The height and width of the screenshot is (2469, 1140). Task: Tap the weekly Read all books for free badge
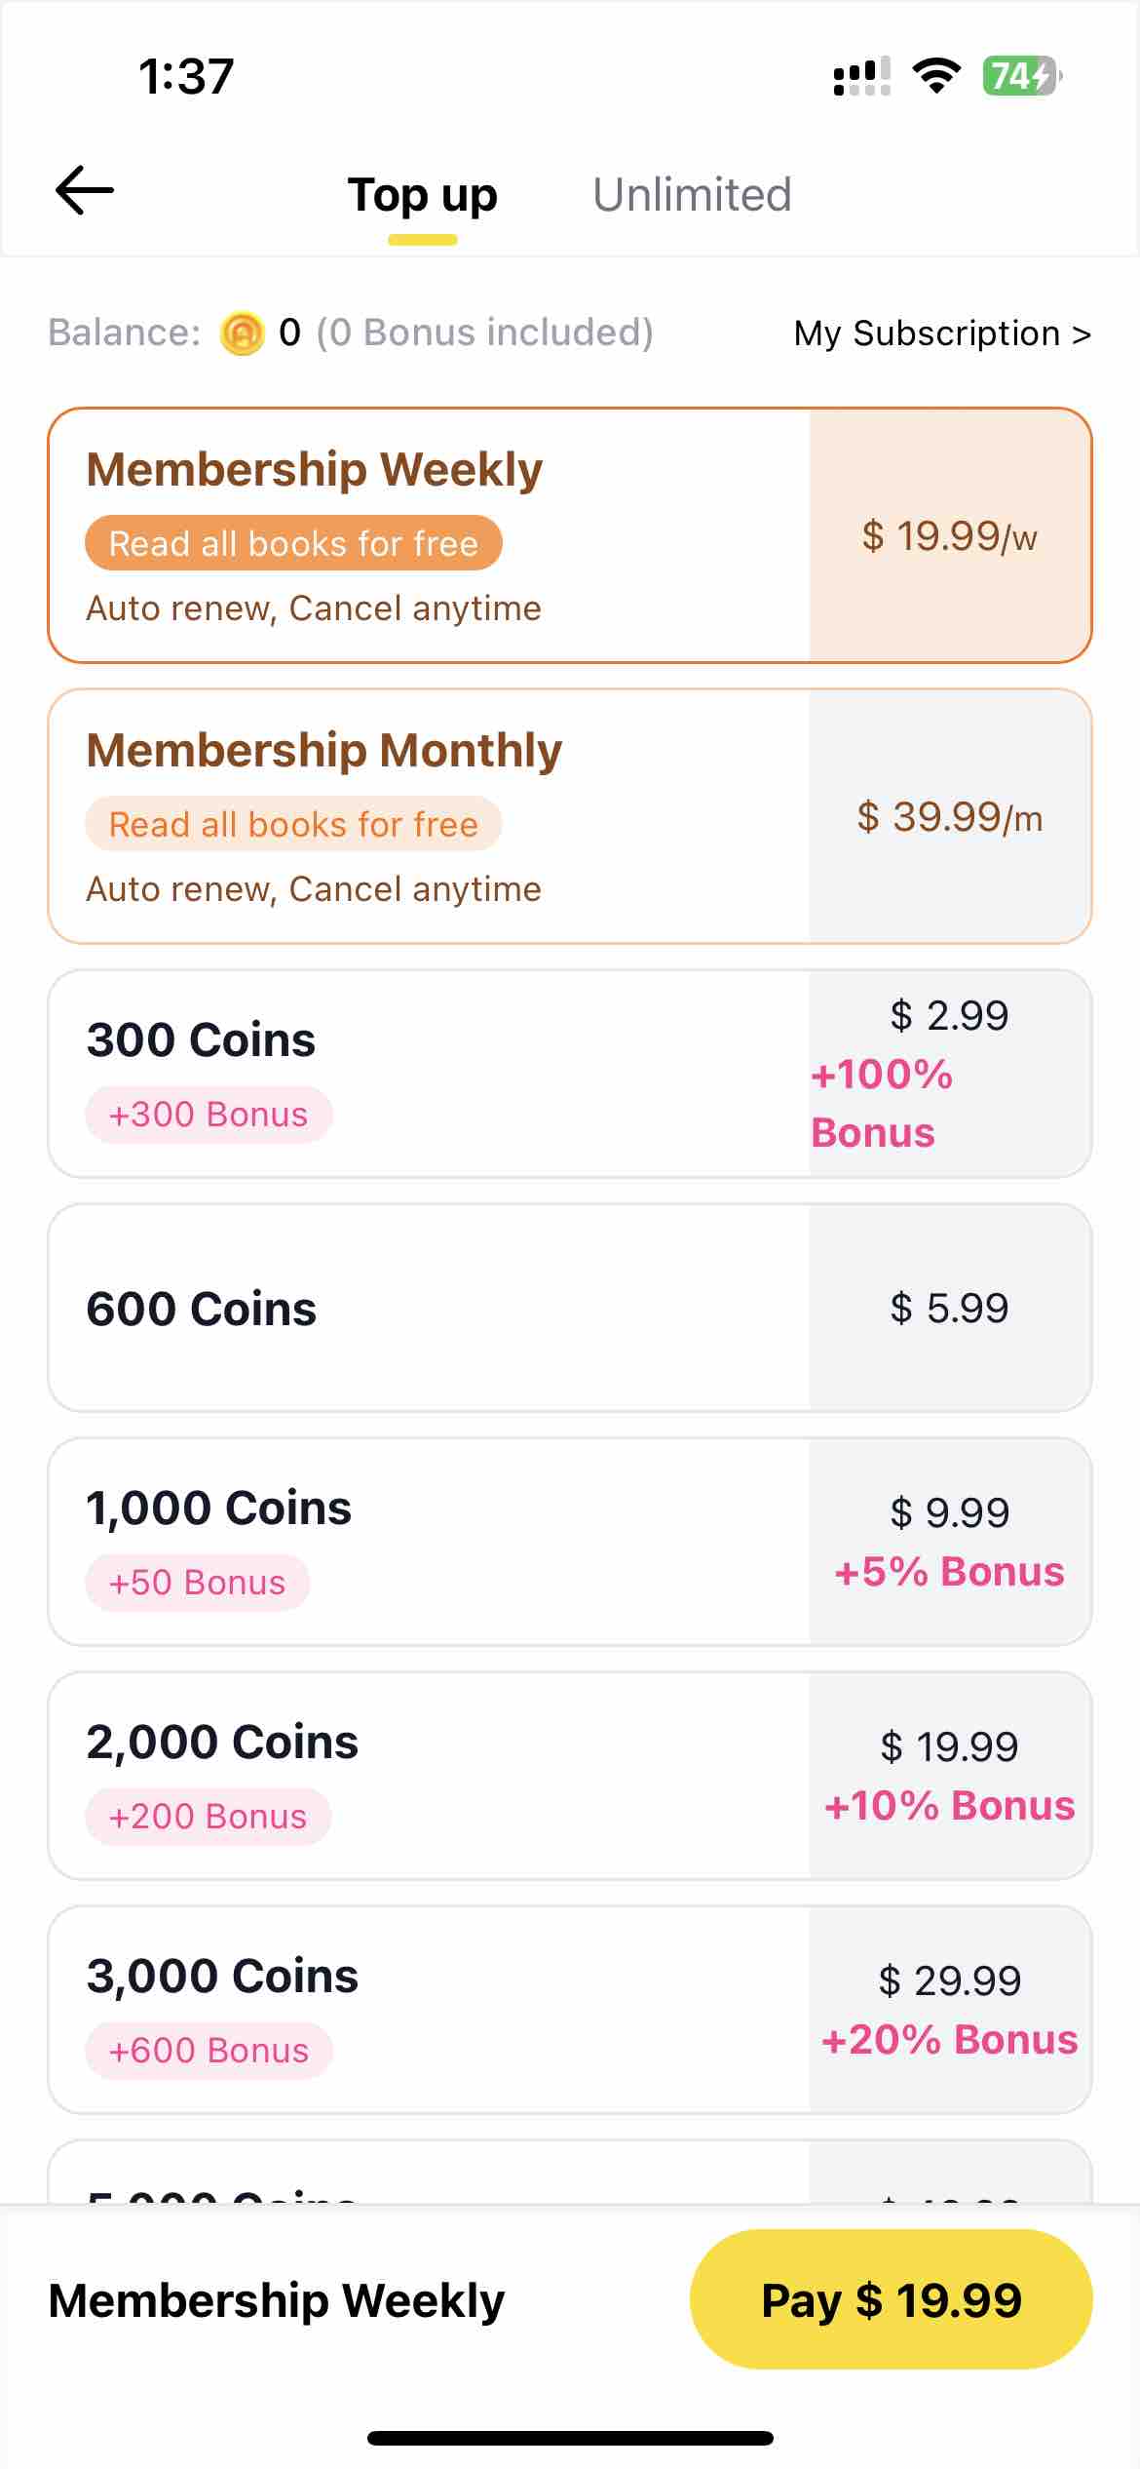293,543
